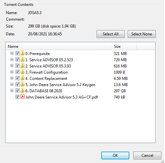
Task: Click folder icon of 4. Content Replacement
Action: point(22,78)
